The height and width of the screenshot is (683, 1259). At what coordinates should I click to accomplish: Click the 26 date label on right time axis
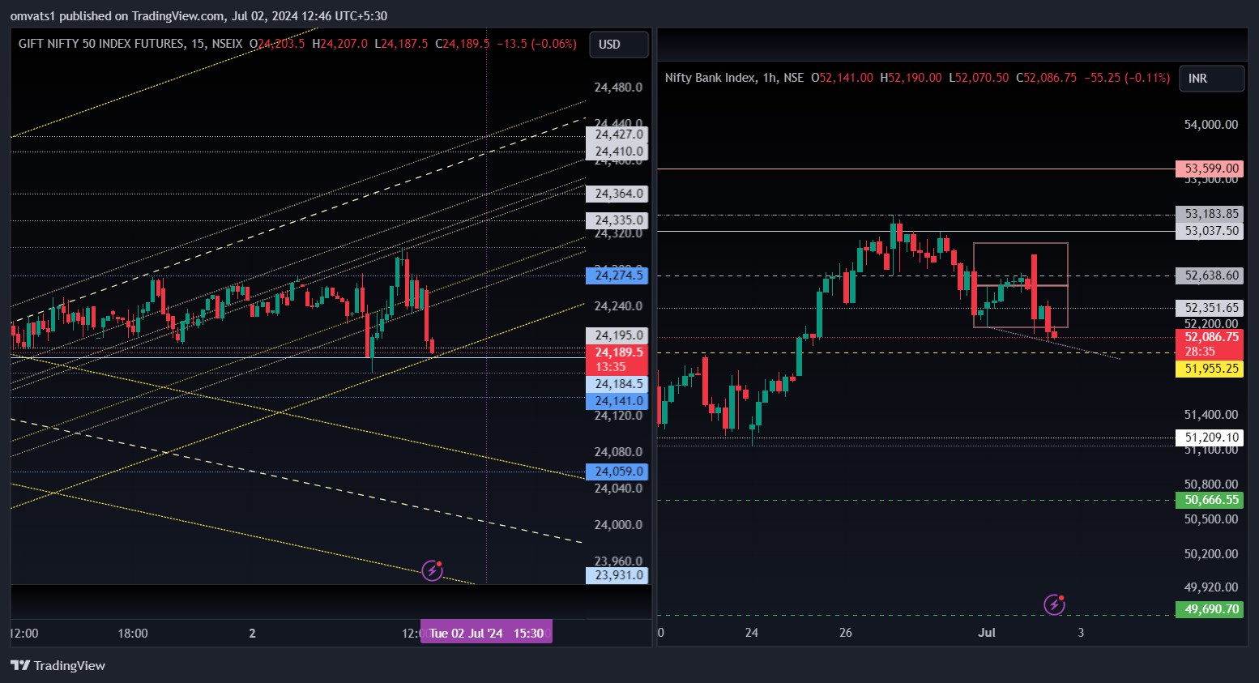[x=846, y=633]
